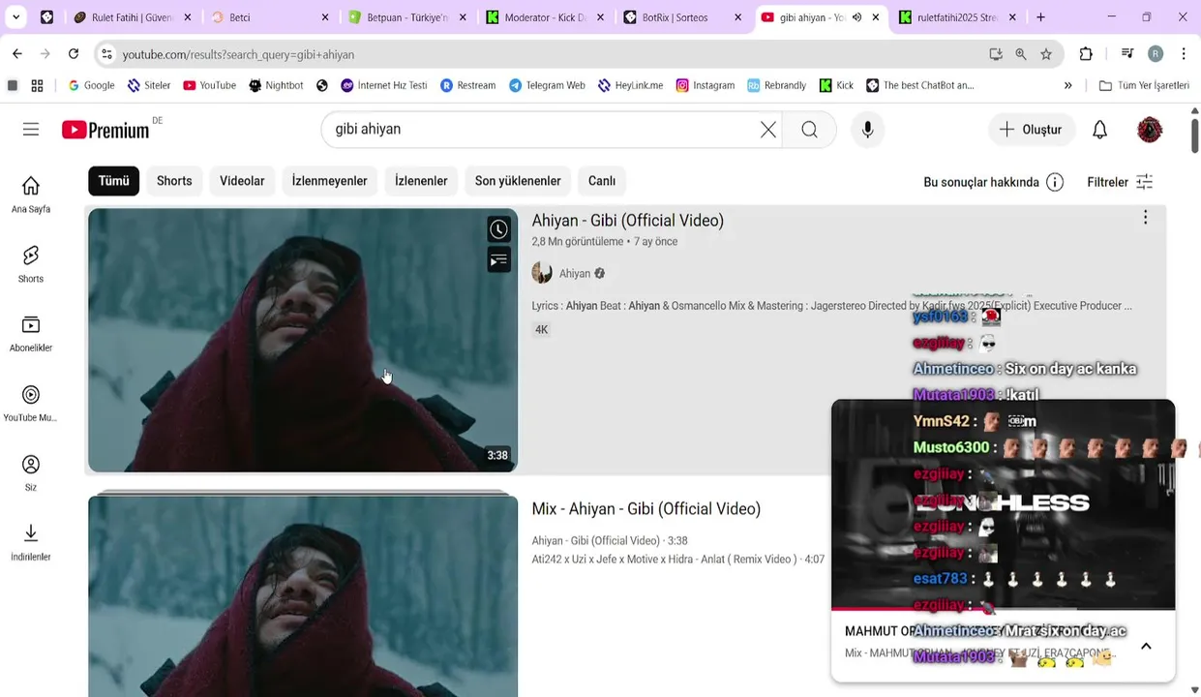
Task: Select the Son yüklenenler filter chip
Action: pos(518,181)
